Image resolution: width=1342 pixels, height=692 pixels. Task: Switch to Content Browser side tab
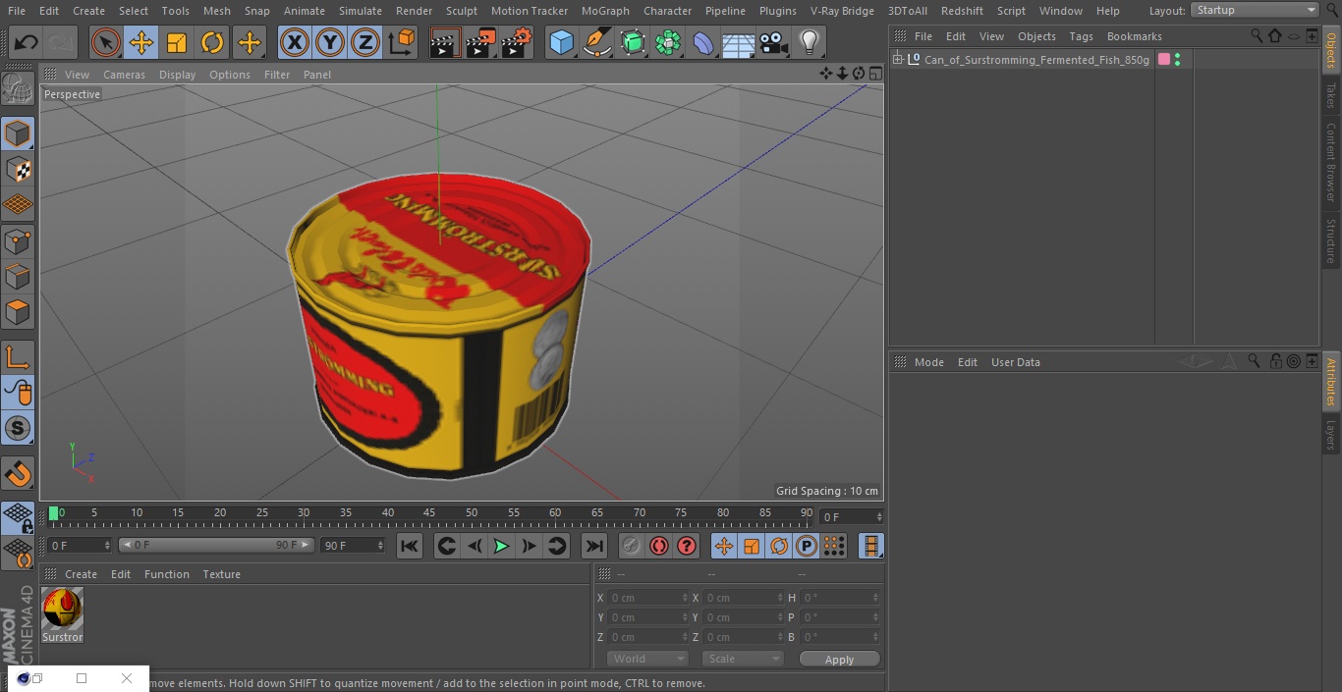pyautogui.click(x=1331, y=162)
